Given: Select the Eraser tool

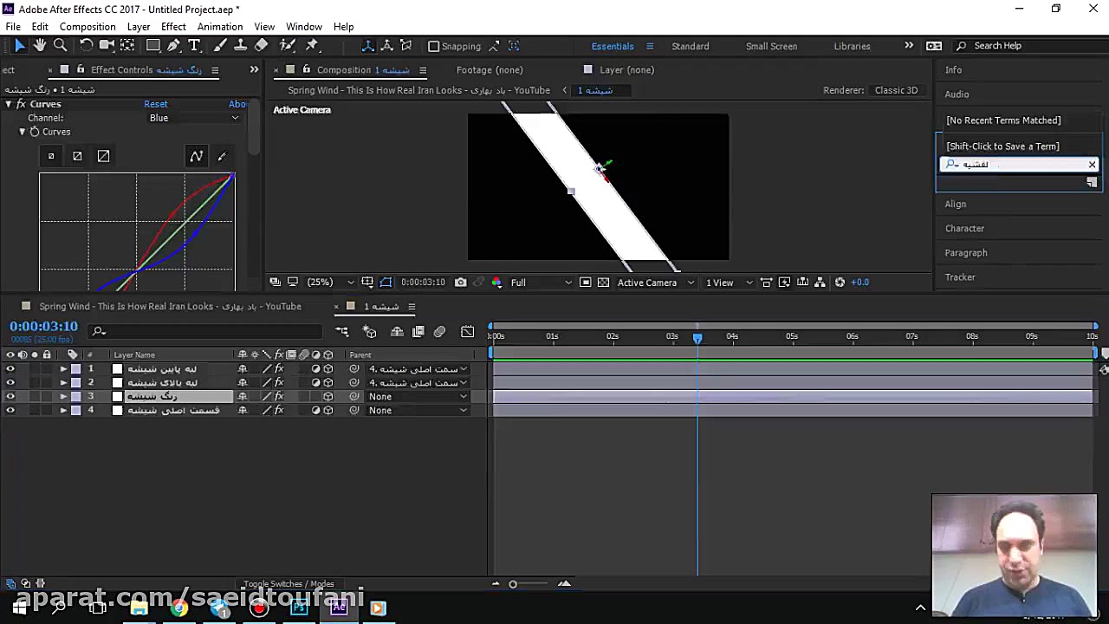Looking at the screenshot, I should pos(262,46).
